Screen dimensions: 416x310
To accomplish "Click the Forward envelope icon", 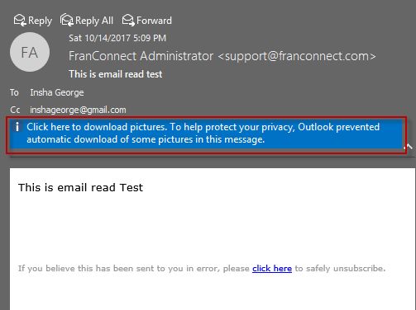I will (128, 21).
